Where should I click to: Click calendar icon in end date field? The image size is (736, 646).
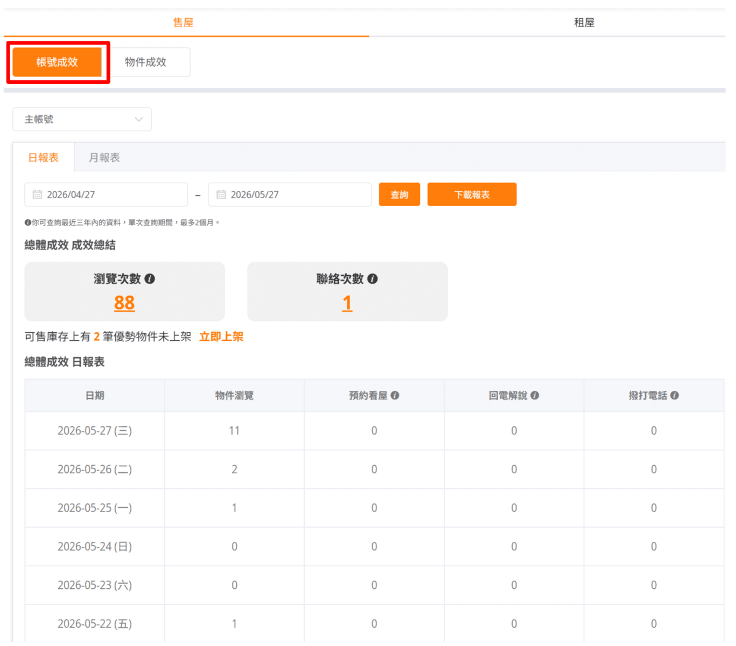point(221,195)
